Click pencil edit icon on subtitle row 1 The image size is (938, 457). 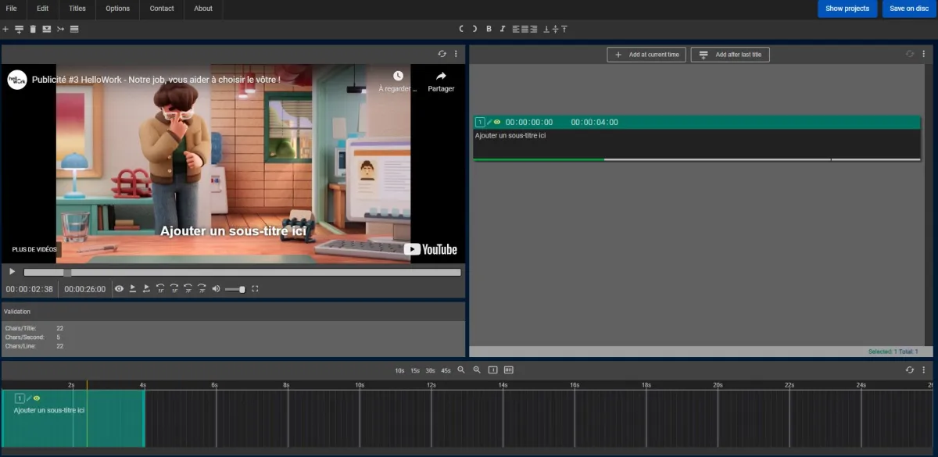point(489,122)
